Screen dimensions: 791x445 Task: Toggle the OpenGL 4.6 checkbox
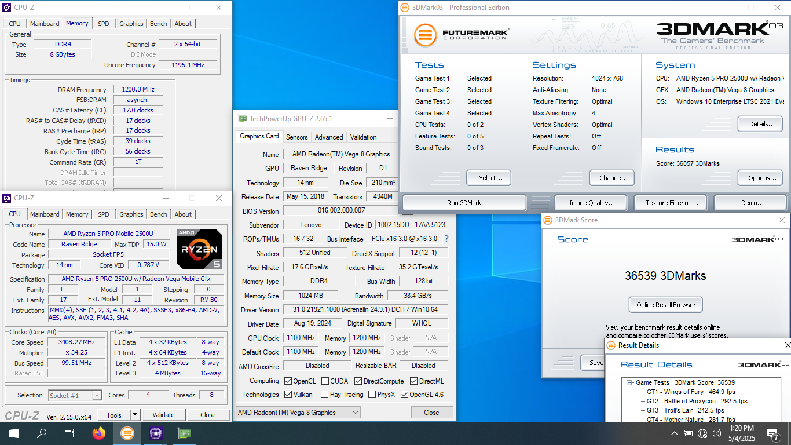coord(405,395)
